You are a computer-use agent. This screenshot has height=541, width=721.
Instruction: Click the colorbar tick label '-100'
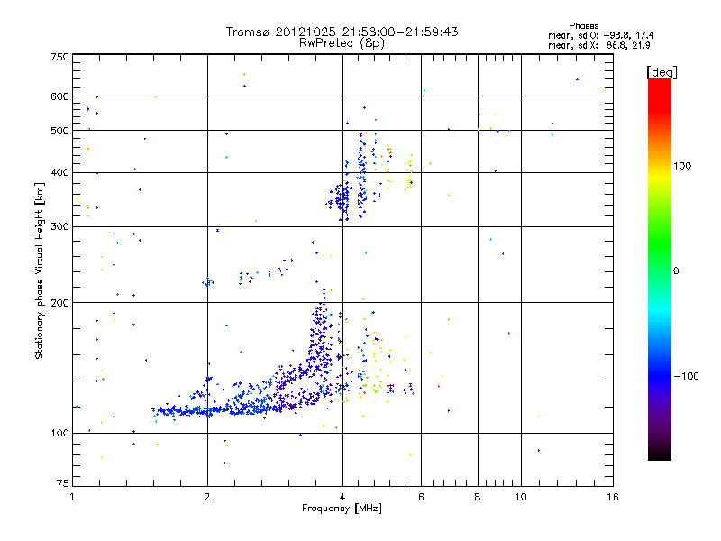pos(687,376)
